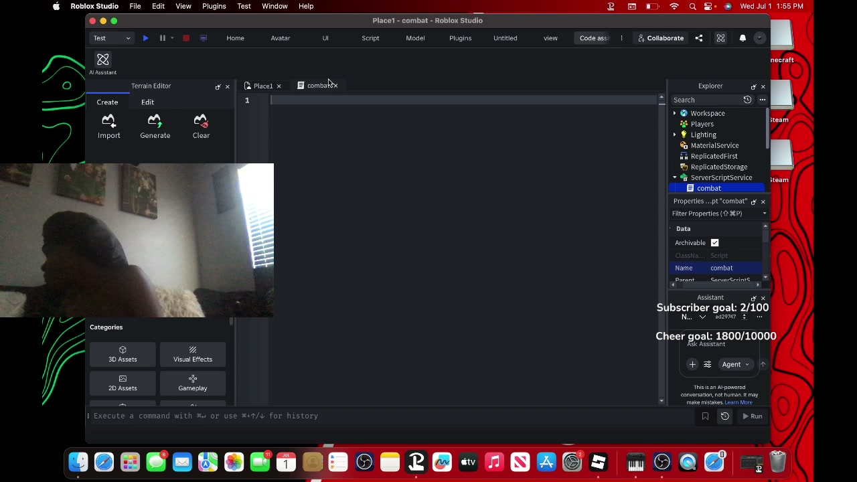Open the Edit tab in Terrain Editor
This screenshot has width=857, height=482.
point(147,102)
